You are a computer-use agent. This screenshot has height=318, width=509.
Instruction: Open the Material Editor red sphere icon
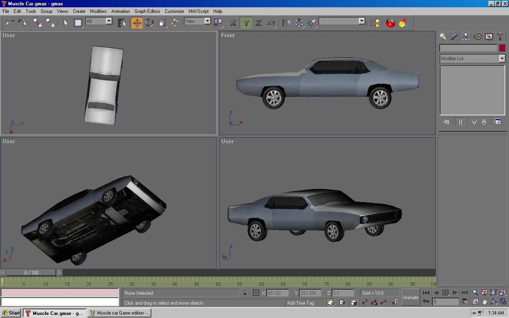[391, 23]
